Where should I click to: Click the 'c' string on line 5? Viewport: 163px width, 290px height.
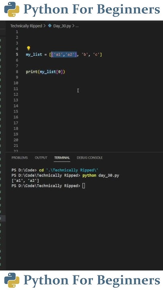(96, 55)
